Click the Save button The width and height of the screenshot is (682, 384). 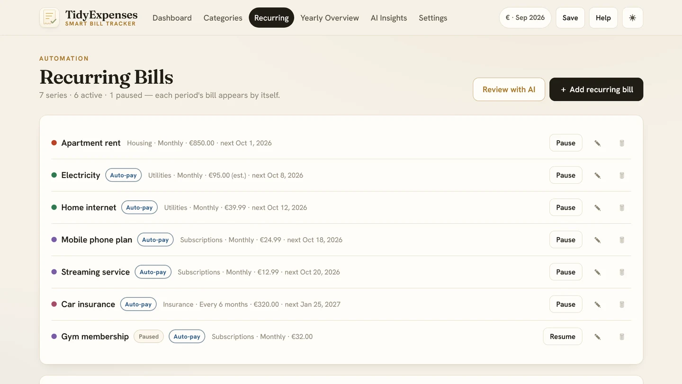click(570, 18)
